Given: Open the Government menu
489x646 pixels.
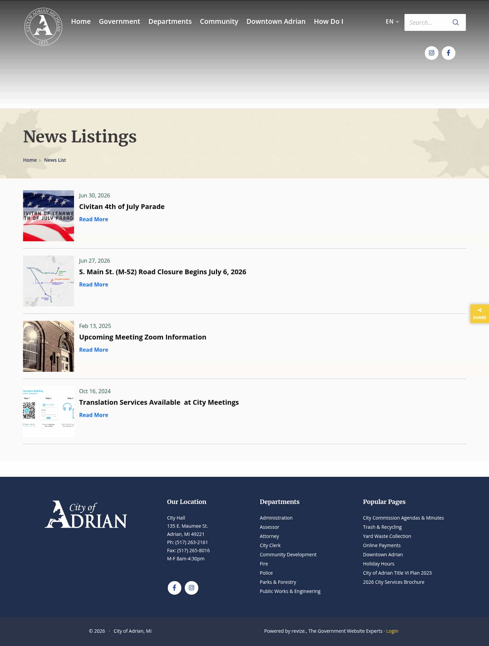Looking at the screenshot, I should coord(120,21).
